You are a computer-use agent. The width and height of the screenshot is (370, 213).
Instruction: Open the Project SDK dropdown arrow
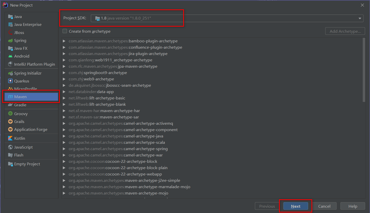360,18
